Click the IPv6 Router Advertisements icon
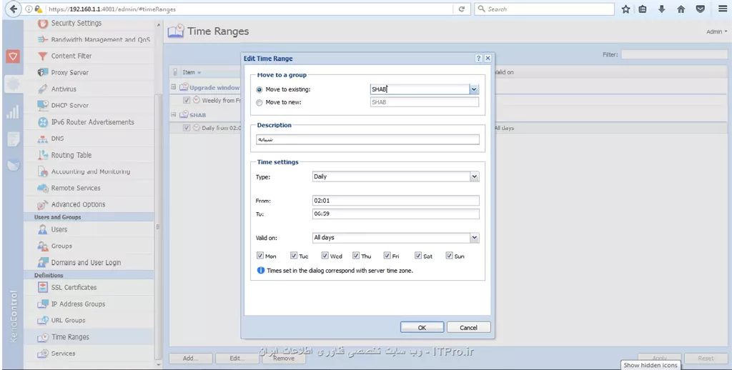732x370 pixels. point(43,122)
